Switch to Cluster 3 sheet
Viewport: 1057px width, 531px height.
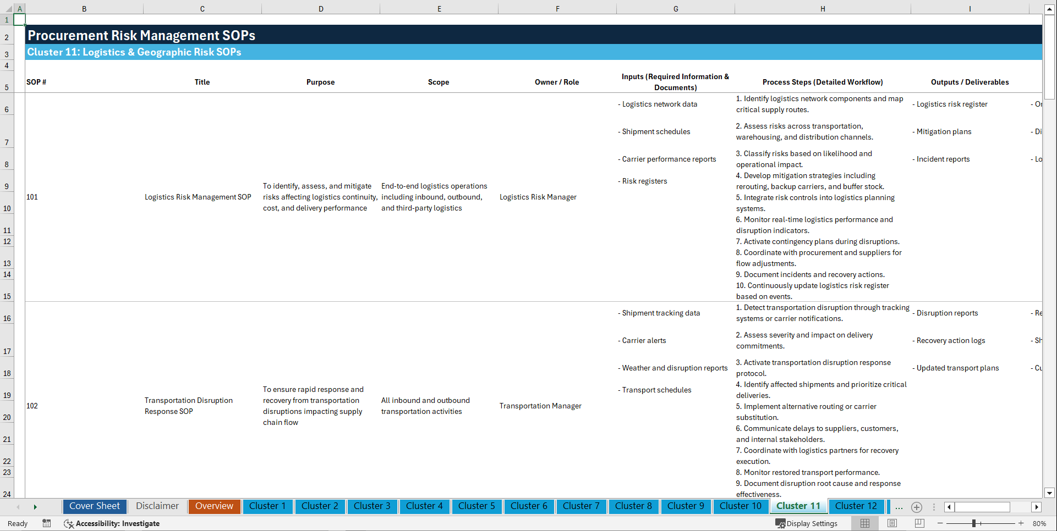pos(372,506)
